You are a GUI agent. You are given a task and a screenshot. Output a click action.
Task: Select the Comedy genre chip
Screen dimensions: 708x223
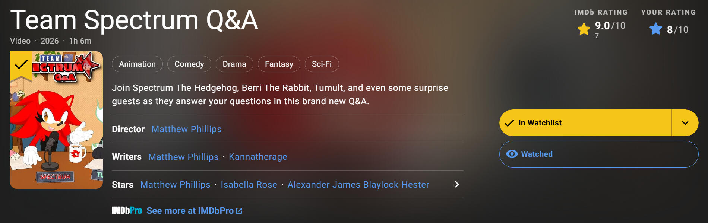189,64
